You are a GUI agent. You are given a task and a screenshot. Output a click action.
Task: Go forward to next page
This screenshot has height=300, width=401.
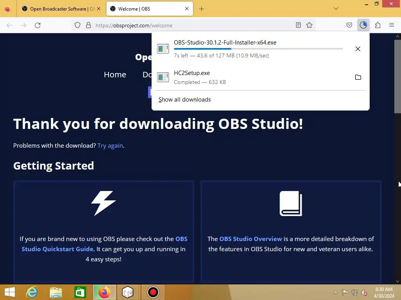23,25
